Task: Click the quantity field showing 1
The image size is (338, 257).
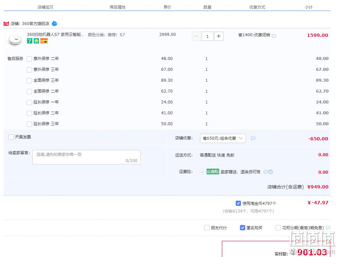Action: click(207, 36)
